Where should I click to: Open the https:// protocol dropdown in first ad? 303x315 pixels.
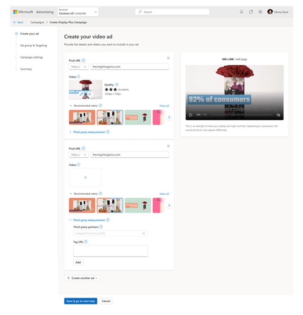pyautogui.click(x=79, y=67)
